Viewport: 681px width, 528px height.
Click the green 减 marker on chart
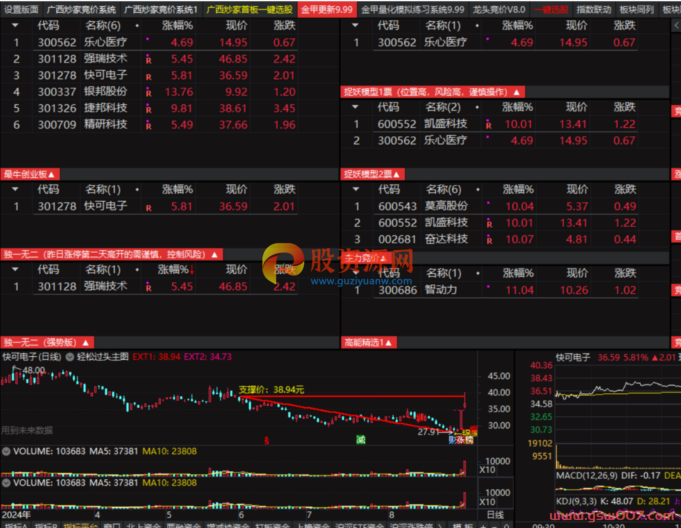tap(361, 439)
